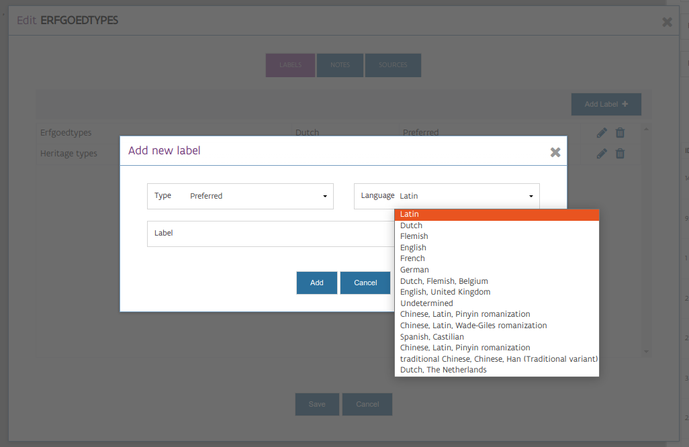Open the SOURCES tab
This screenshot has height=447, width=689.
tap(393, 64)
